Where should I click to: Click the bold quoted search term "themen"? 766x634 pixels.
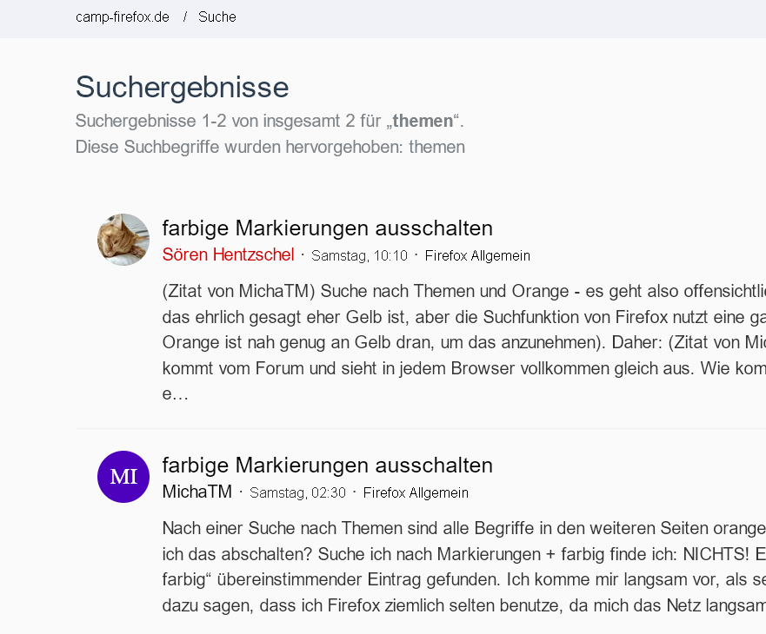pyautogui.click(x=423, y=121)
